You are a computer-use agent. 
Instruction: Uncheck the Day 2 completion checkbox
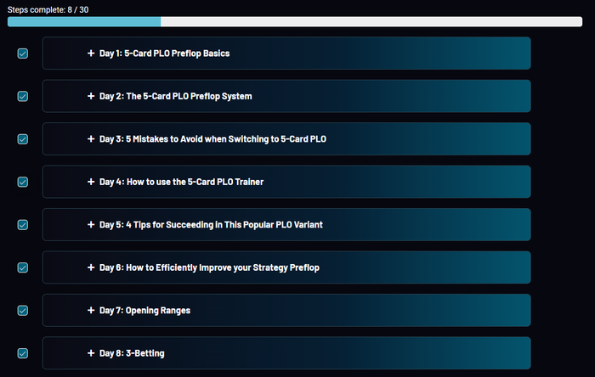tap(23, 96)
